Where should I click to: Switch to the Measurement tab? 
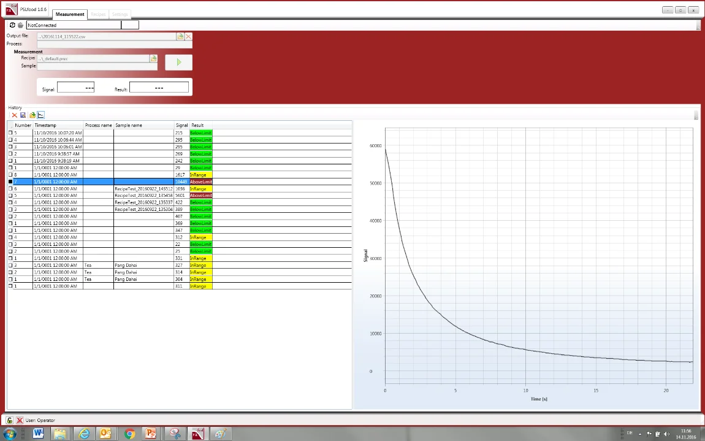tap(69, 14)
